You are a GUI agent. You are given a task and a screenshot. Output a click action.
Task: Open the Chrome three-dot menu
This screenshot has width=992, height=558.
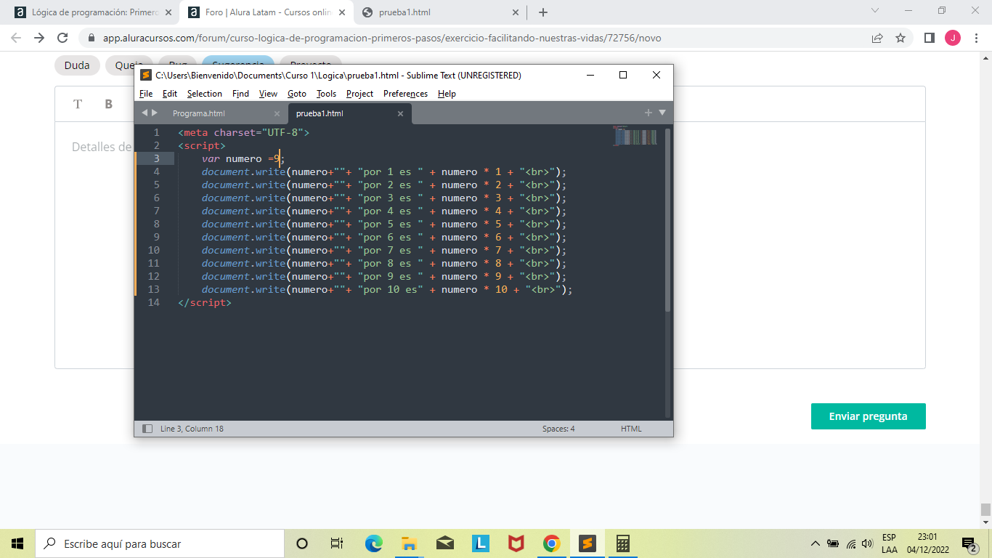(x=975, y=38)
